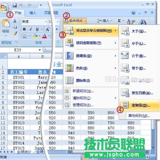Screen dimensions: 160x160
Task: Select the 发生日期(A)... rule
Action: click(x=139, y=93)
